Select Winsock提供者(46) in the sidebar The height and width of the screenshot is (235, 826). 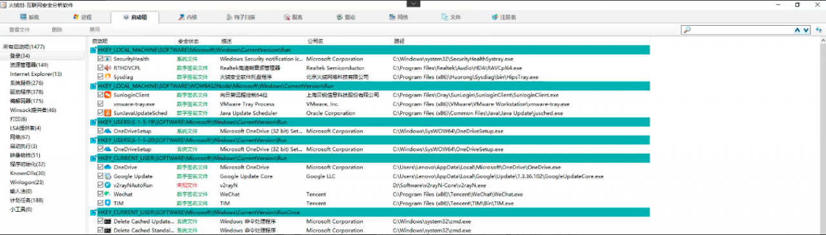pos(33,110)
